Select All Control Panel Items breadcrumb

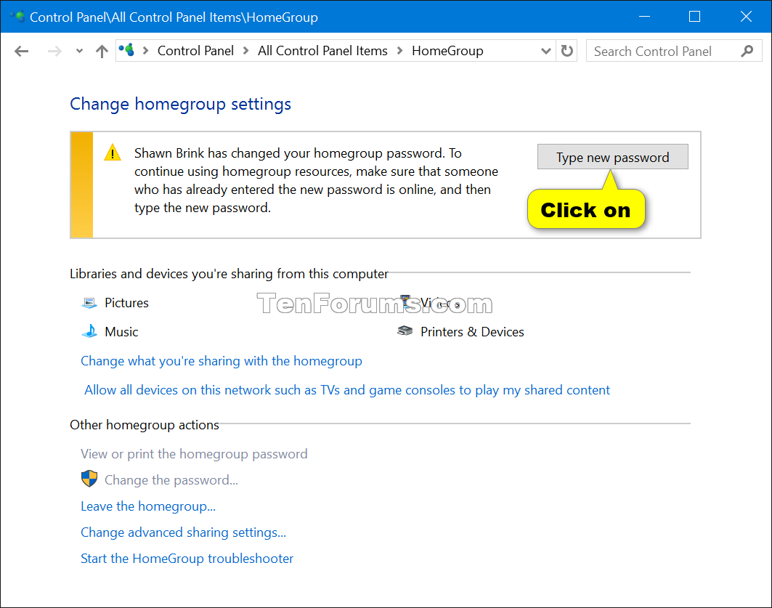coord(322,51)
